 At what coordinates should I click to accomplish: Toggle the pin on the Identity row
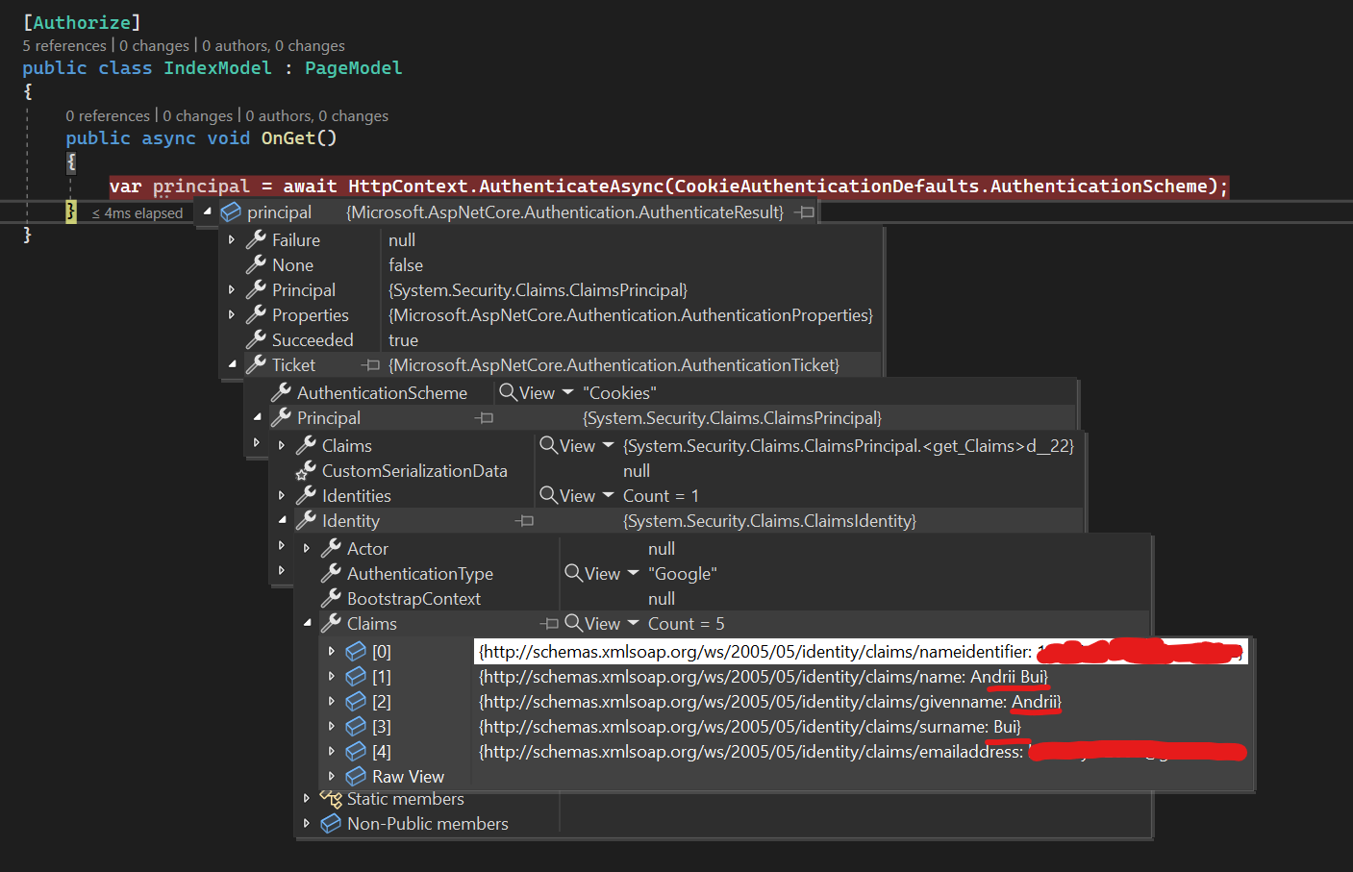pyautogui.click(x=524, y=520)
